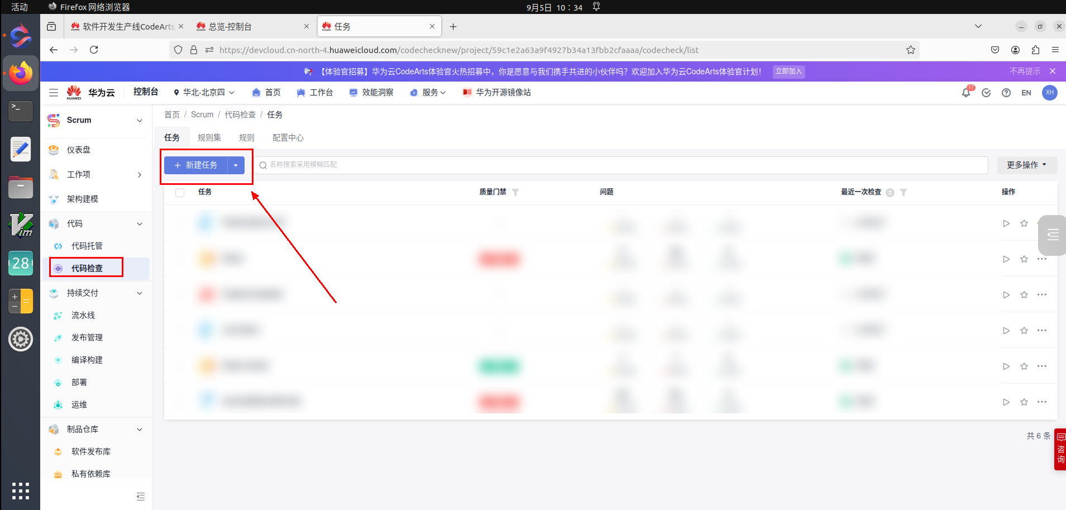
Task: Filter the 最近一次检查 column
Action: [x=904, y=192]
